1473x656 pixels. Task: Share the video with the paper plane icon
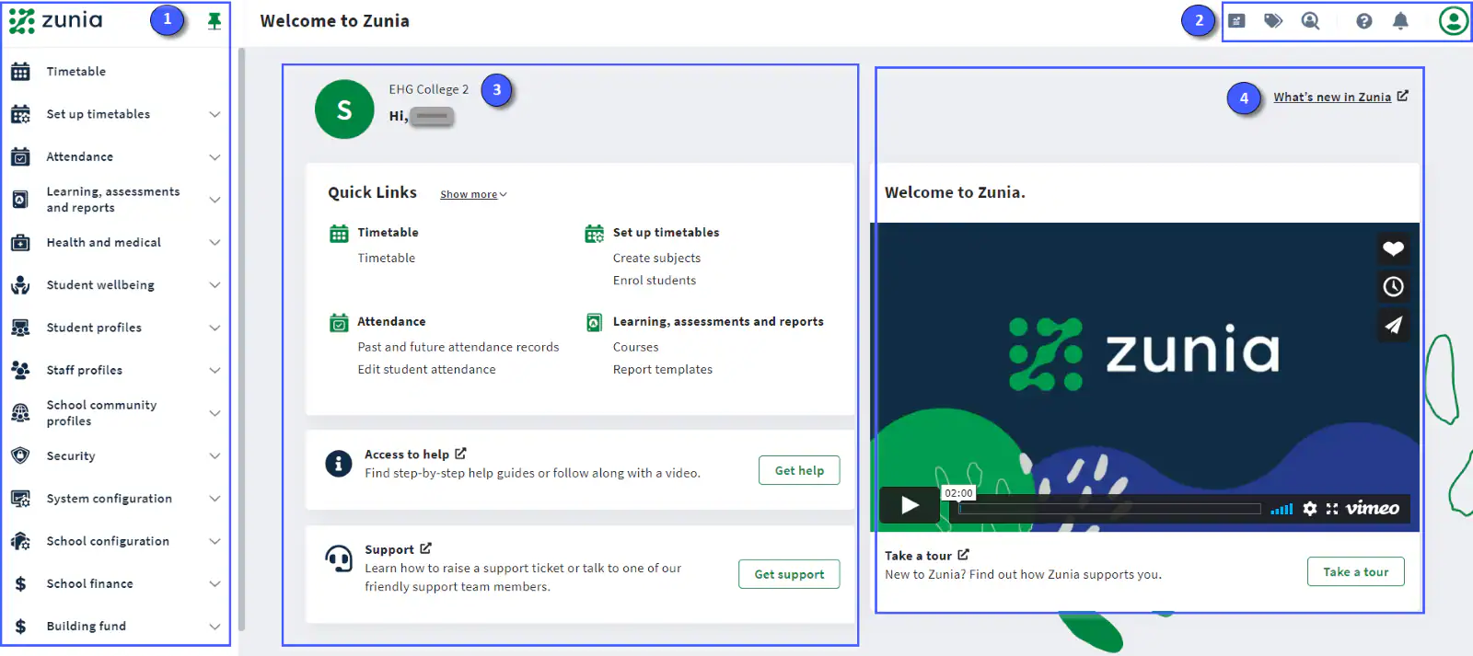coord(1393,325)
